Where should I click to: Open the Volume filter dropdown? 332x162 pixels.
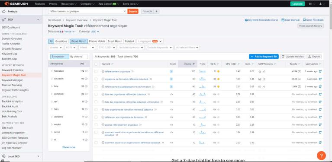coord(56,48)
